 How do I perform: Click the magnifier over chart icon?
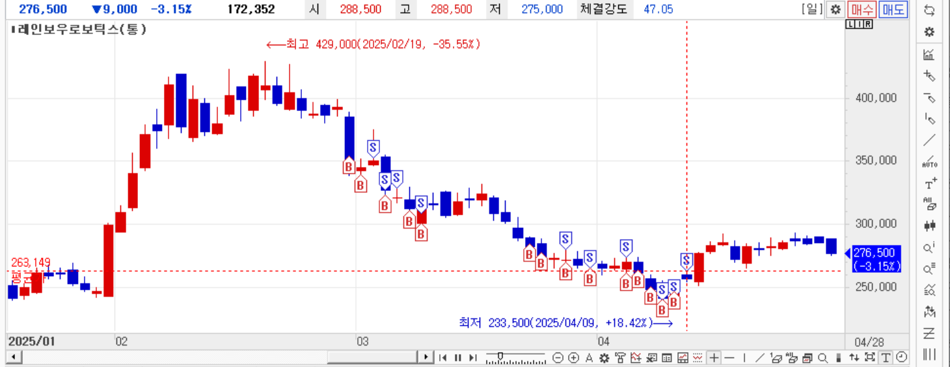tap(930, 290)
